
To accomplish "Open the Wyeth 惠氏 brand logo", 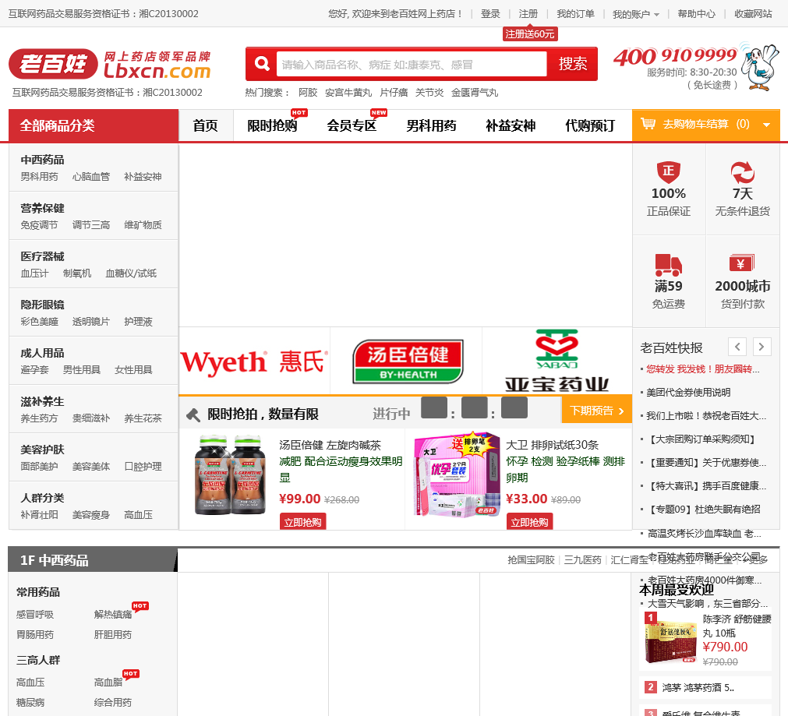I will [254, 362].
